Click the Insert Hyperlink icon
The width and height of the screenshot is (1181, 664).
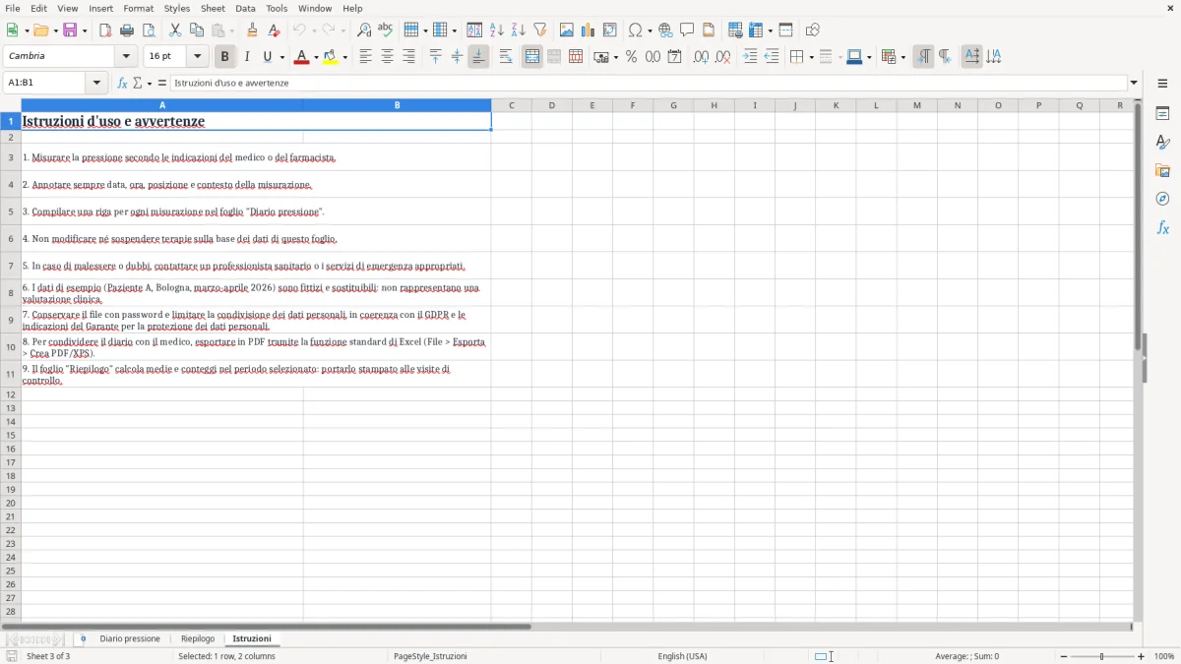tap(665, 30)
